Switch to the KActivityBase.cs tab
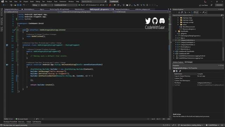Image resolution: width=225 pixels, height=127 pixels. coord(29,9)
